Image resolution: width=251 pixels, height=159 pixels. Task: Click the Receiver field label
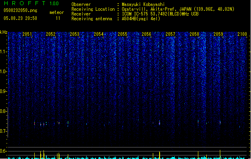(x=81, y=14)
